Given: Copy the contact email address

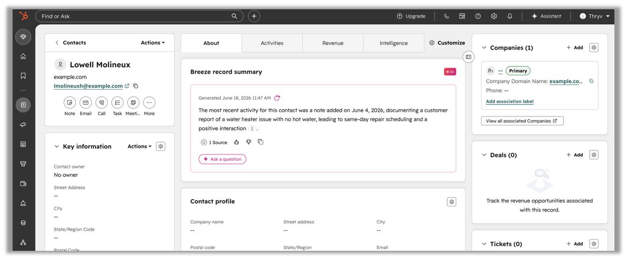Looking at the screenshot, I should [136, 86].
